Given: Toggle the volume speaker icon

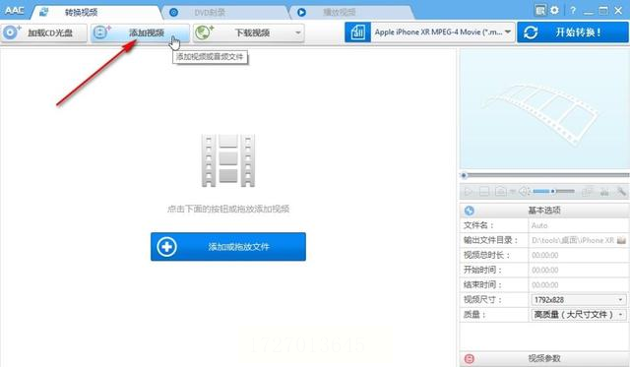Looking at the screenshot, I should click(x=524, y=192).
